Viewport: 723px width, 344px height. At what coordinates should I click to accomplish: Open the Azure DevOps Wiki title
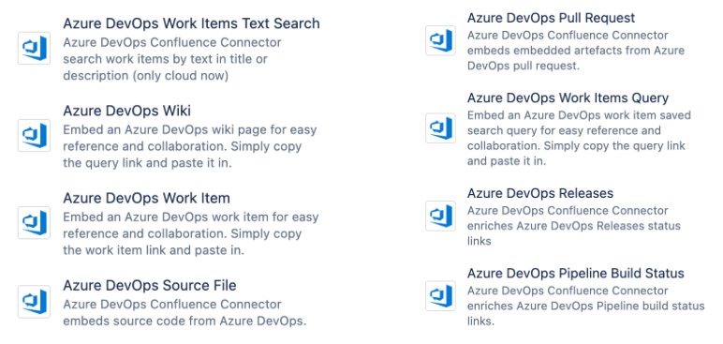[x=126, y=111]
